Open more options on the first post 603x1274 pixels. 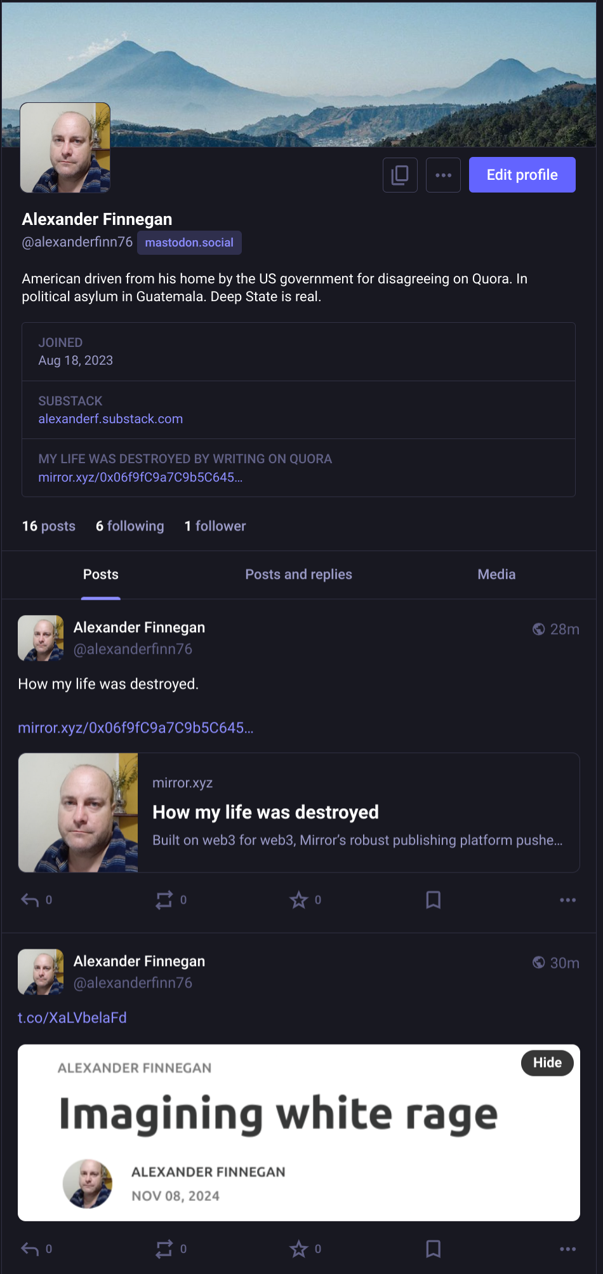tap(568, 900)
